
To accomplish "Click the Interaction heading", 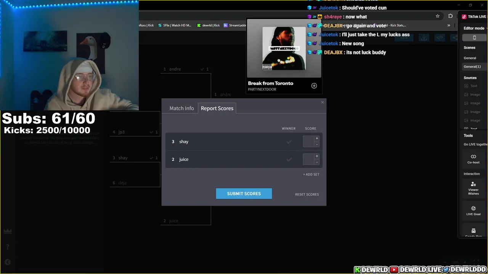I will click(472, 174).
